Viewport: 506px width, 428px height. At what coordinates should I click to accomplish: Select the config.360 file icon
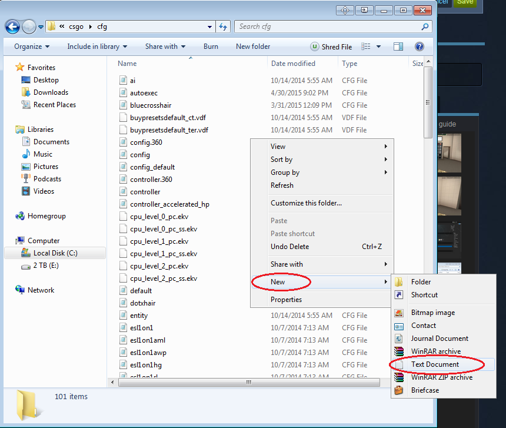(x=123, y=142)
